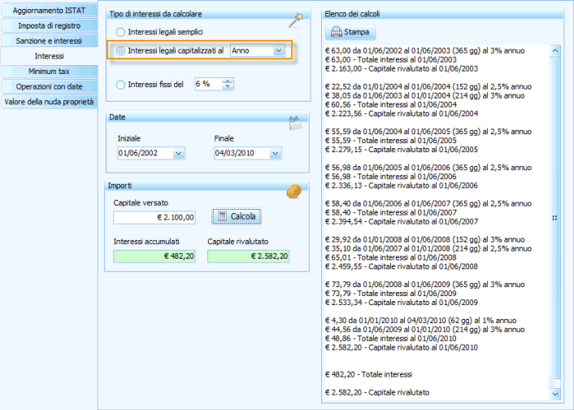The height and width of the screenshot is (410, 574).
Task: Click '€ 65,01 - Totale interessi al 01/06/2008'
Action: (x=390, y=258)
